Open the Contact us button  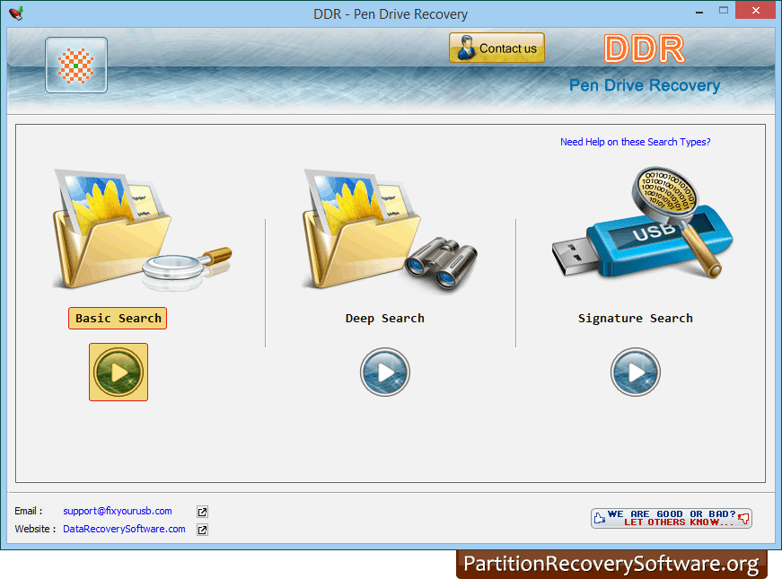496,48
